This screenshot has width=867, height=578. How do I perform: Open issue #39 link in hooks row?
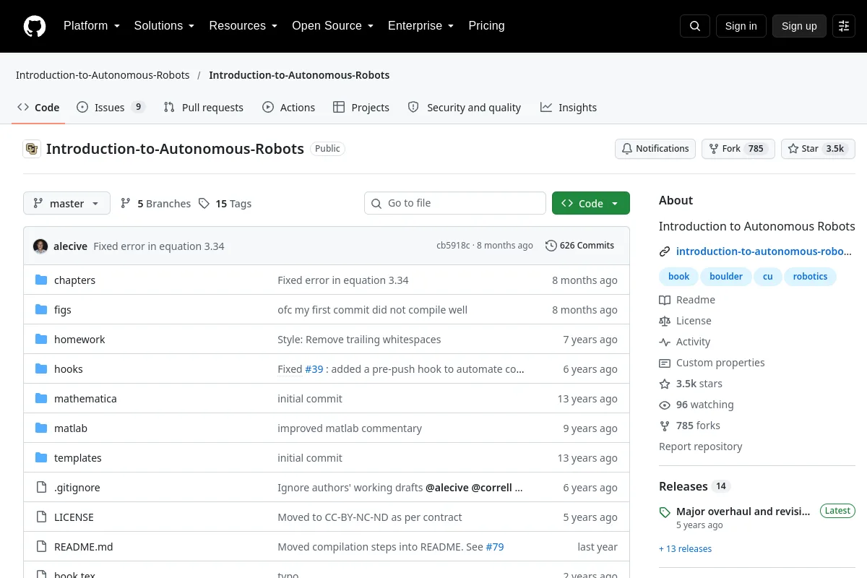(314, 369)
